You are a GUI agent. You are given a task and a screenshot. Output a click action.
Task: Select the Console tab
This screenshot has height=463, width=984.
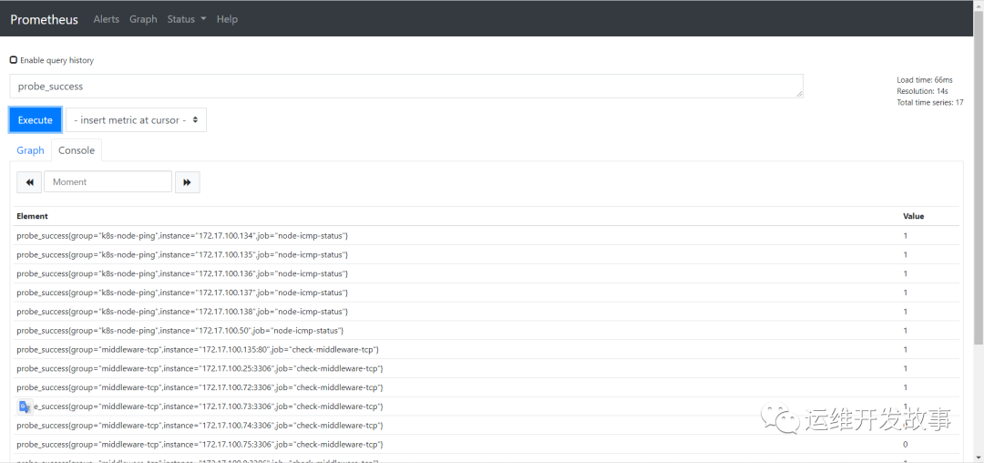[77, 150]
